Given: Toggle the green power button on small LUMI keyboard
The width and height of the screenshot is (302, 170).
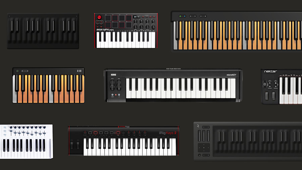Looking at the screenshot, I should pos(17,71).
